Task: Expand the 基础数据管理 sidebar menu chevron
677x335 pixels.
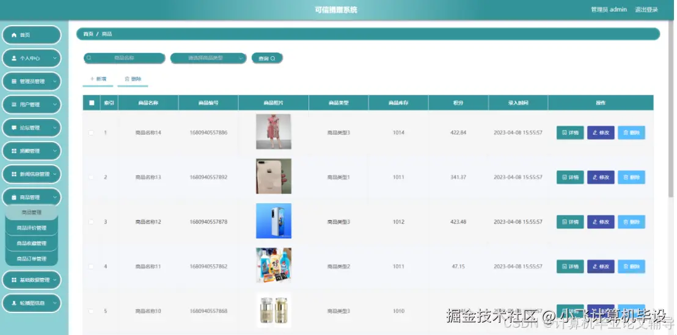Action: tap(55, 280)
